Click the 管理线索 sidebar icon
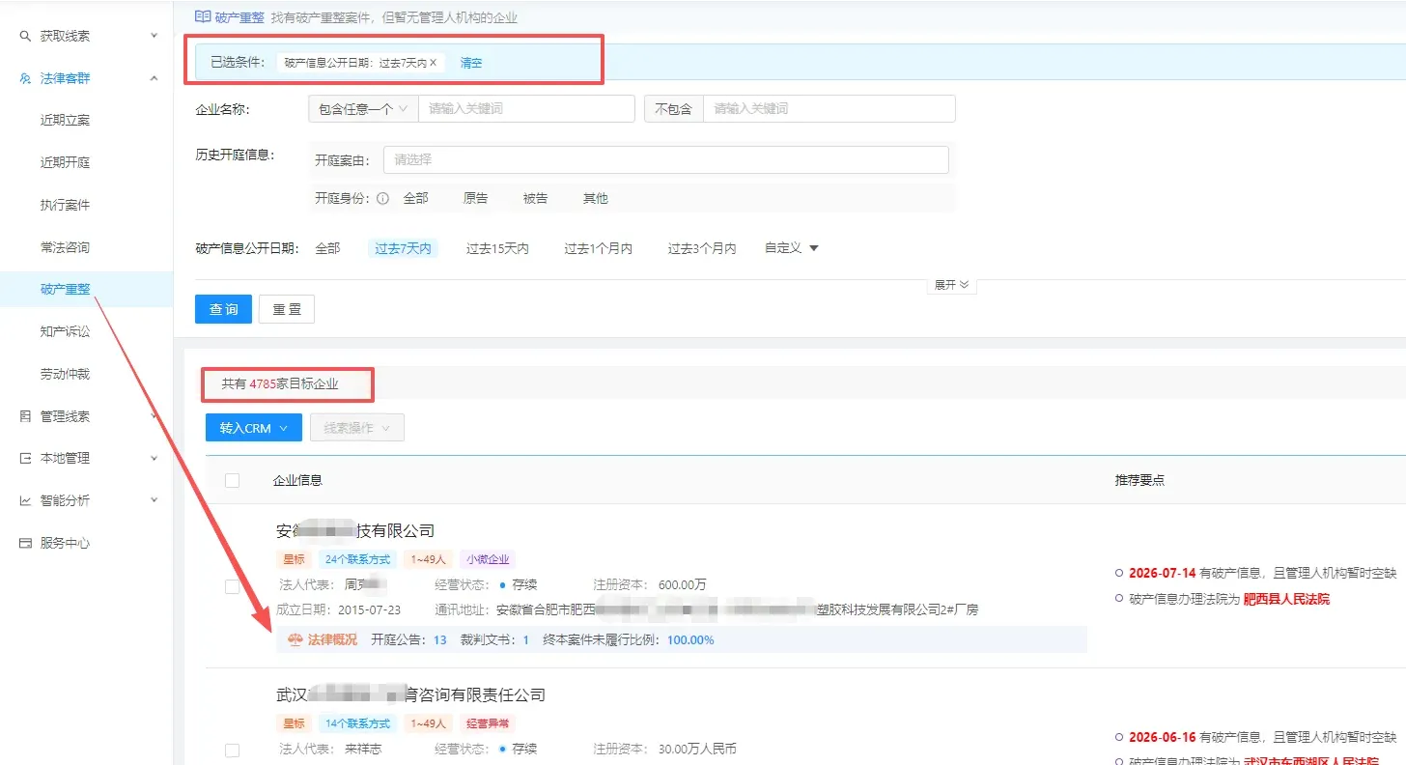This screenshot has width=1406, height=765. coord(25,416)
